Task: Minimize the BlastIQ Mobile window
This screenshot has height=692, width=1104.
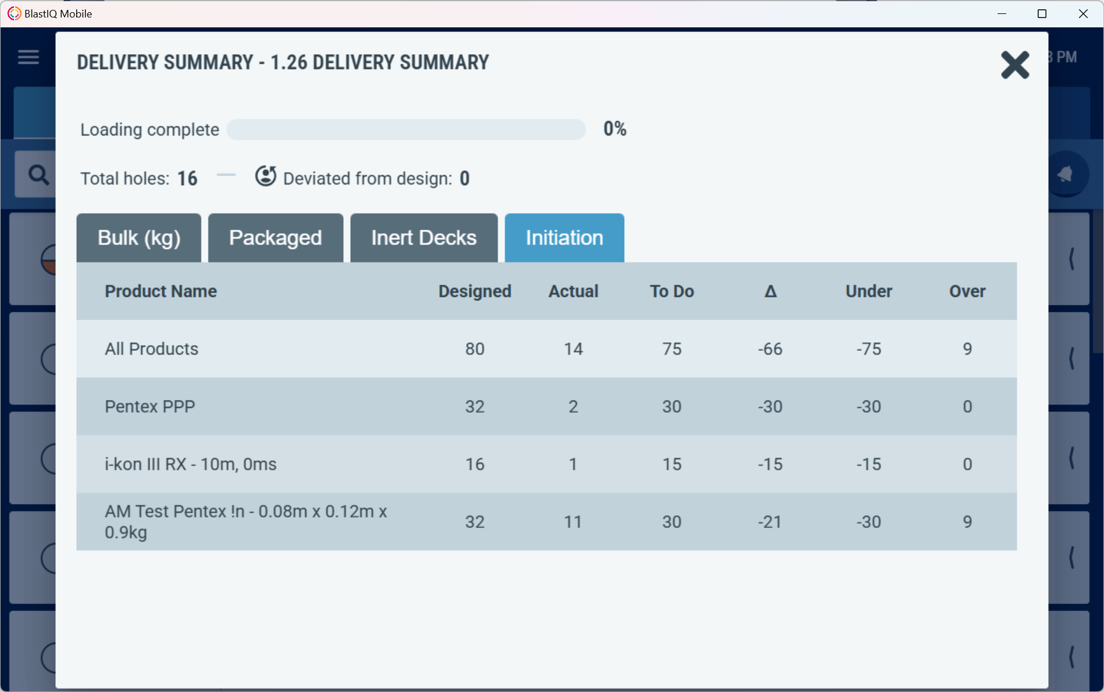Action: pyautogui.click(x=1002, y=13)
